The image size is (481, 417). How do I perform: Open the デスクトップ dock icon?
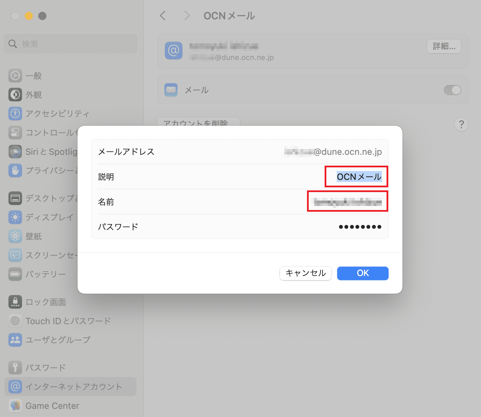15,198
